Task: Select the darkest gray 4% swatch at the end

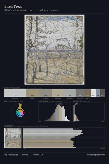Action: (x=102, y=93)
